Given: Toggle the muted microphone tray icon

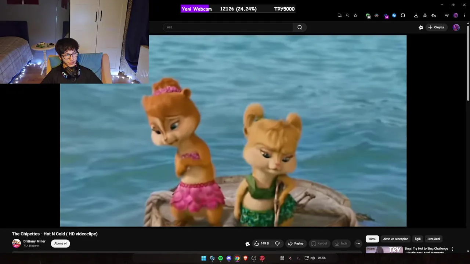Looking at the screenshot, I should pos(290,258).
